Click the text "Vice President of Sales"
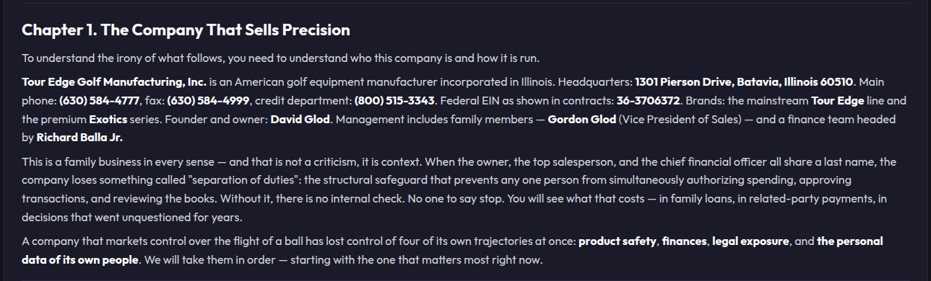This screenshot has height=281, width=931. (681, 119)
